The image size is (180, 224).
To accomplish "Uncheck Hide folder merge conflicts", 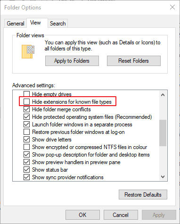I will coord(26,109).
